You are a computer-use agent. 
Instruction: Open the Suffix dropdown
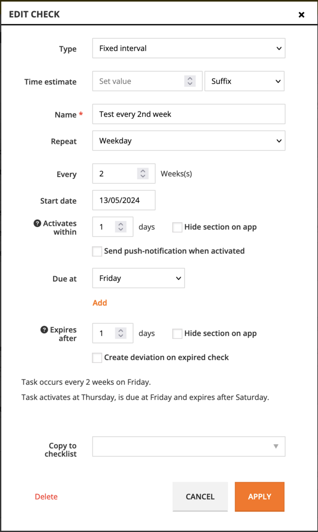click(x=244, y=81)
